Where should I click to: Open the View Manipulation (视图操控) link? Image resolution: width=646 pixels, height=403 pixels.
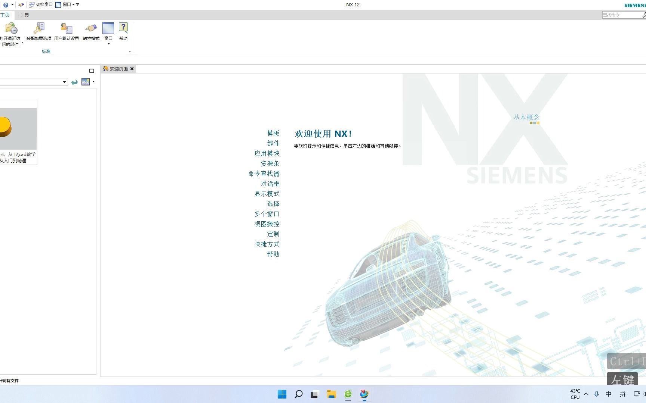(267, 224)
